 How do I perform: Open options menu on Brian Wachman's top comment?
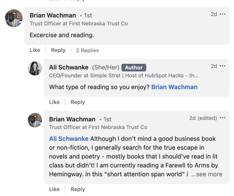click(223, 14)
